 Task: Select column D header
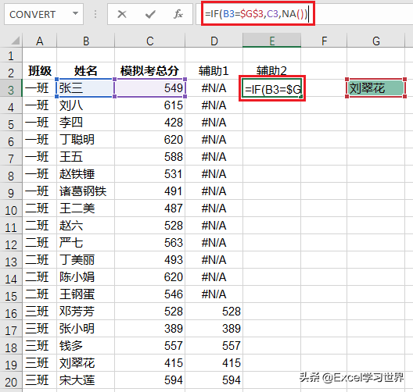[214, 41]
